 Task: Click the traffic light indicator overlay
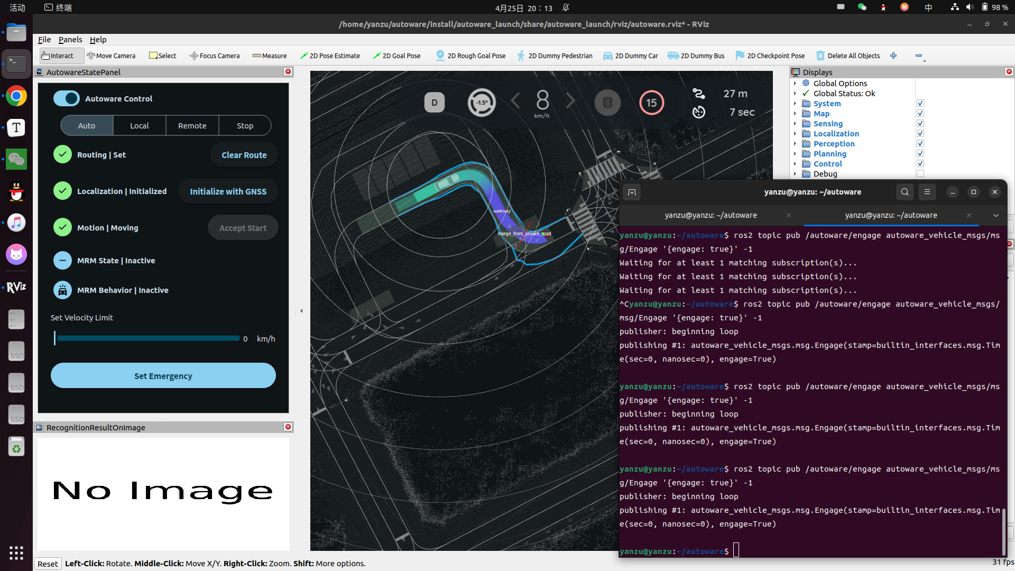point(608,103)
